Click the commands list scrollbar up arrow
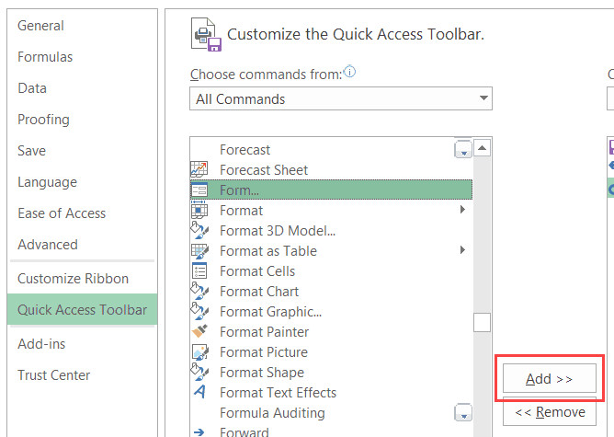 coord(483,147)
